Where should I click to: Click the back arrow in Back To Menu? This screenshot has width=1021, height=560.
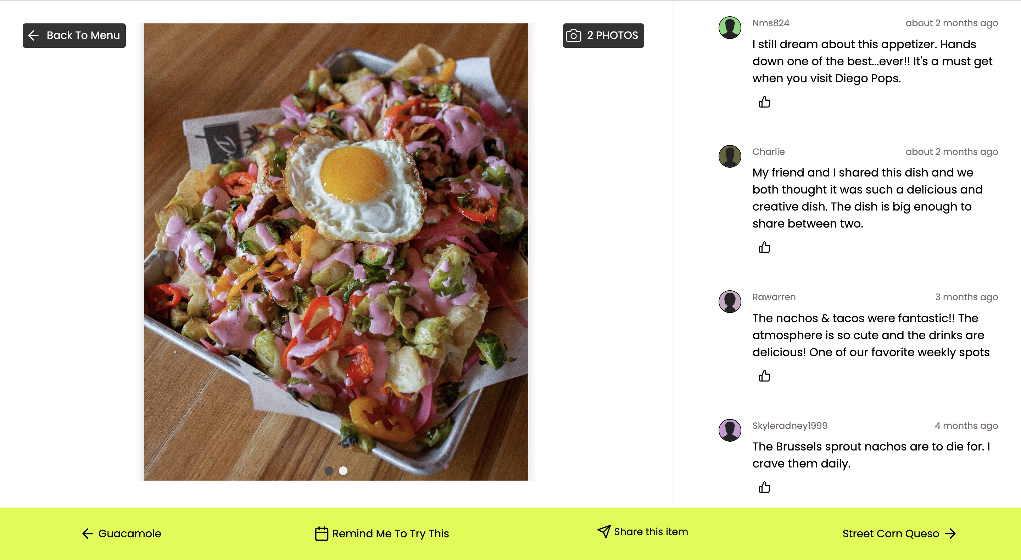(34, 35)
